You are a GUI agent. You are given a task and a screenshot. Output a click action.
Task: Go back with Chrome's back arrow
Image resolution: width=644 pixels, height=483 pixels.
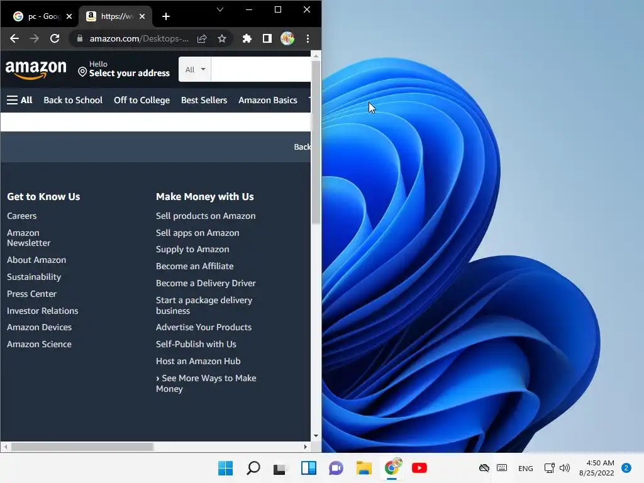(14, 38)
